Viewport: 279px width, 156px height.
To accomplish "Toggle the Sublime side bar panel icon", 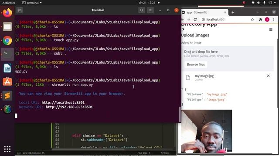I will [x=19, y=153].
